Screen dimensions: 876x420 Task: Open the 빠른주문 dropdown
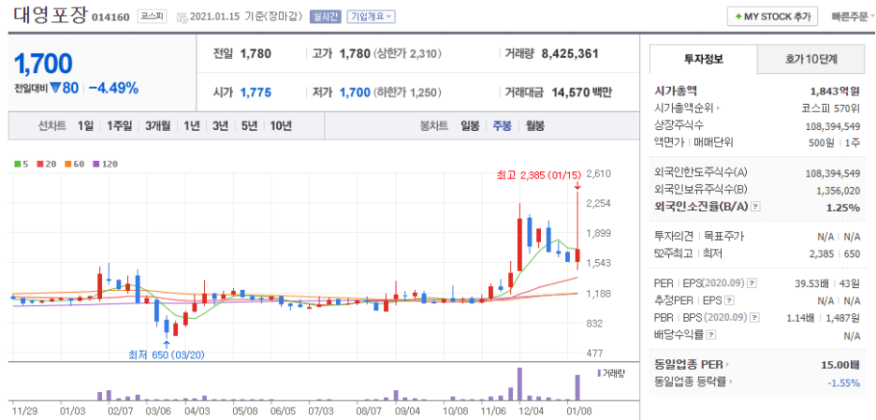[852, 16]
